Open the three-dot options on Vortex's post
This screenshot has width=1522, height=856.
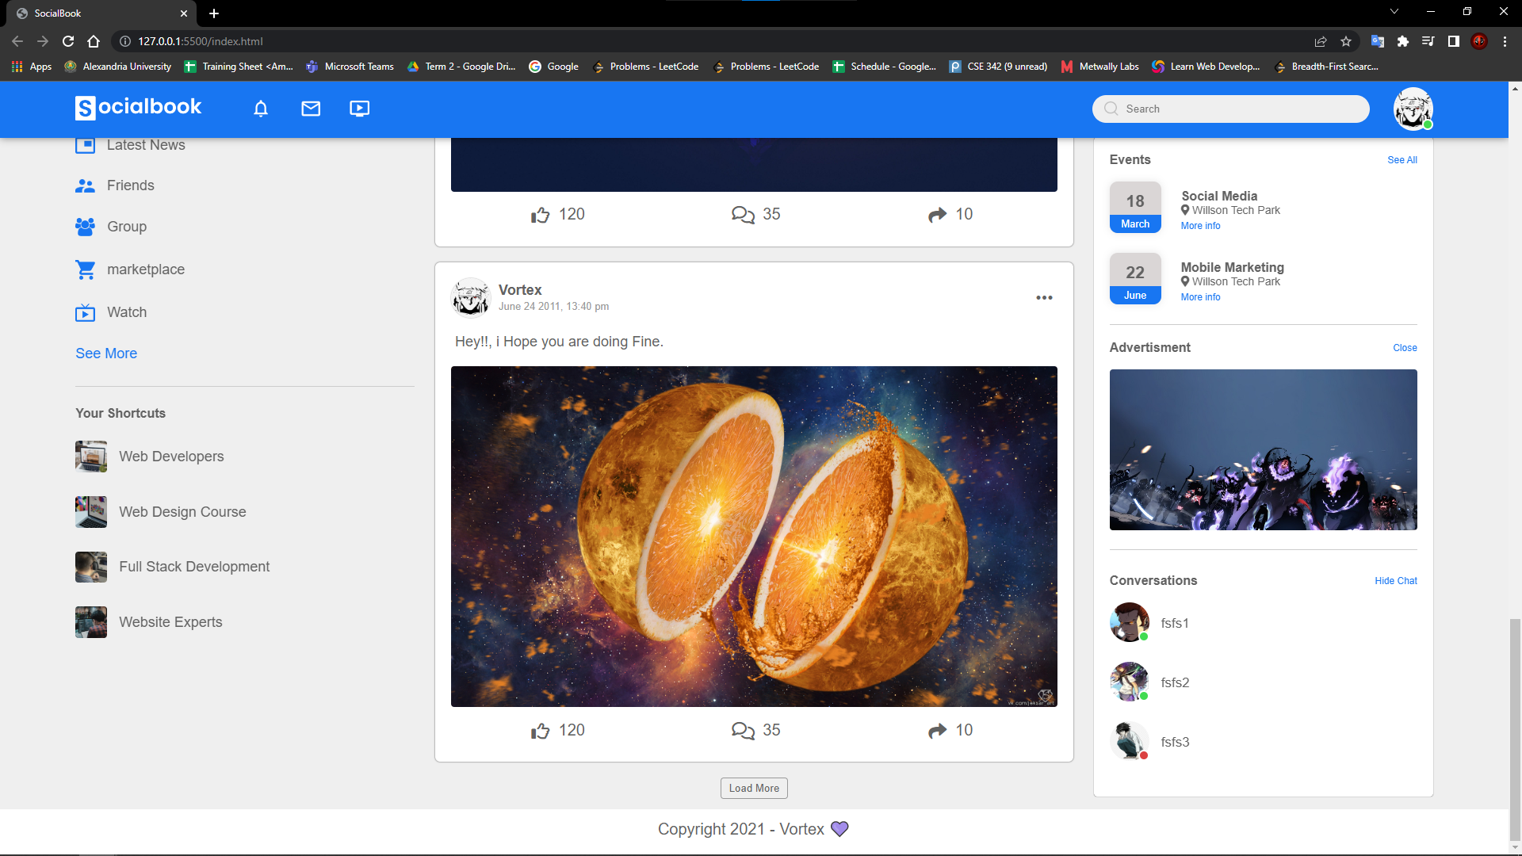pos(1044,297)
